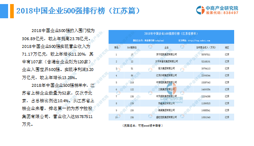
Task: Click the slide title 2018中国企业500强排行榜（江苏篇）
Action: (78, 11)
